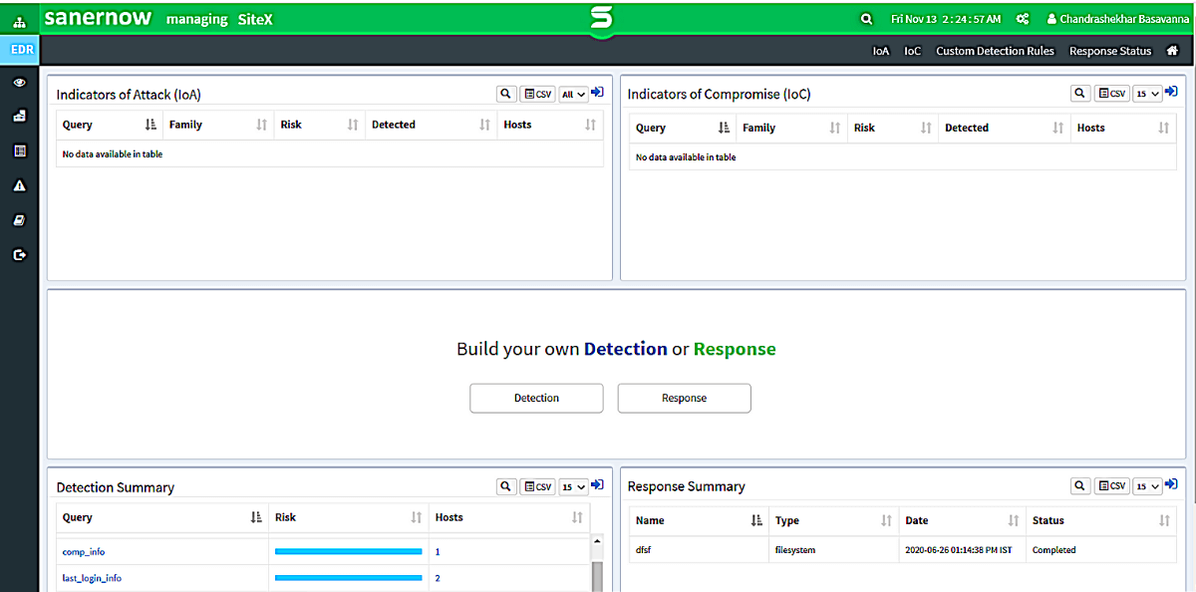
Task: Open the book icon in sidebar
Action: tap(19, 220)
